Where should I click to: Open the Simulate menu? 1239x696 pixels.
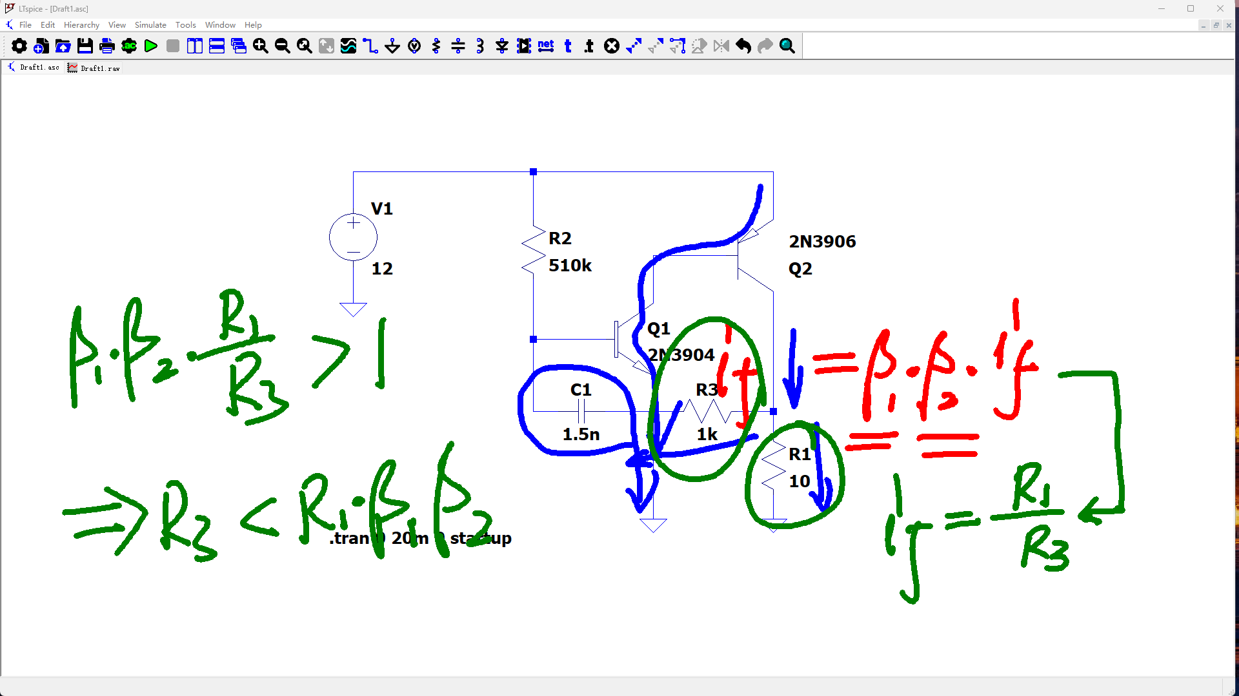tap(150, 24)
